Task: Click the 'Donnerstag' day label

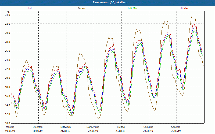Action: (x=93, y=127)
